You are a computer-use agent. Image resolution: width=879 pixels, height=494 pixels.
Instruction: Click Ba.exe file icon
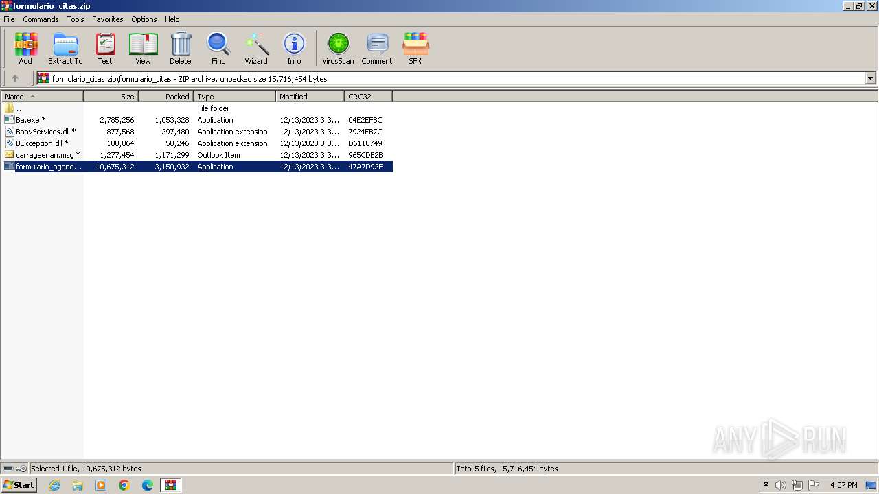pyautogui.click(x=9, y=120)
